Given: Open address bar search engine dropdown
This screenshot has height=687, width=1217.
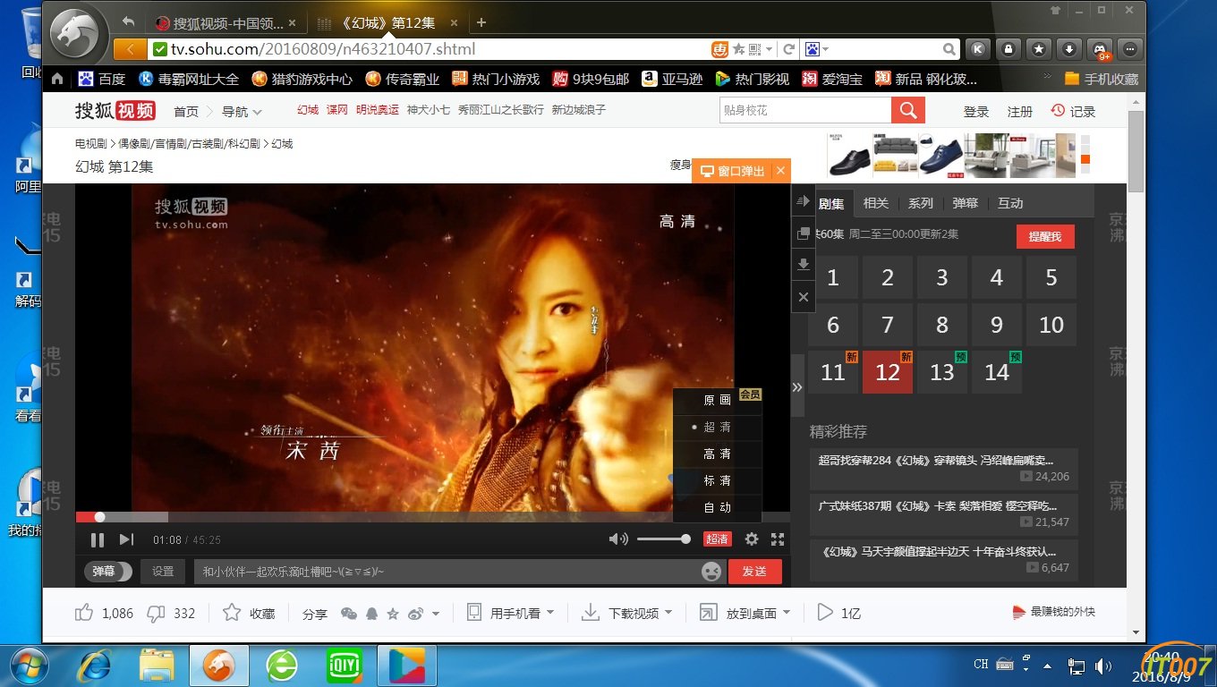Looking at the screenshot, I should pos(817,49).
